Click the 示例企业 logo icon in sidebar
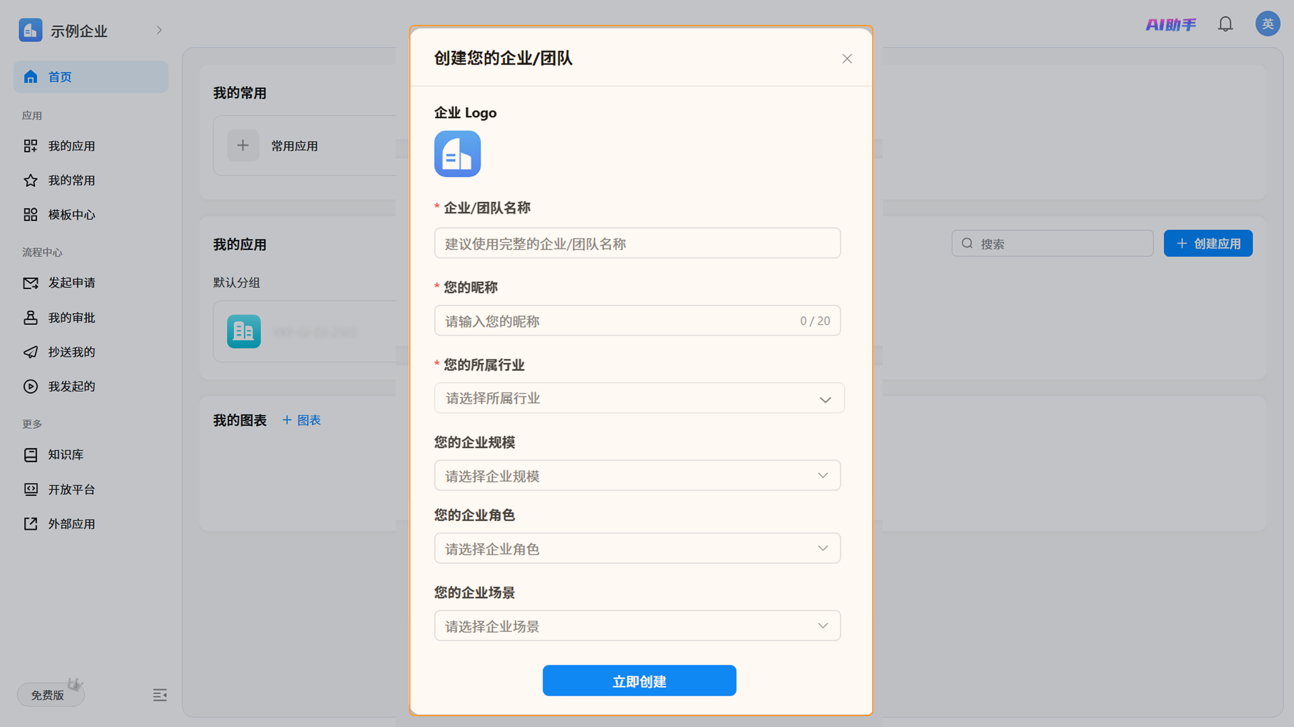This screenshot has width=1294, height=727. [31, 30]
